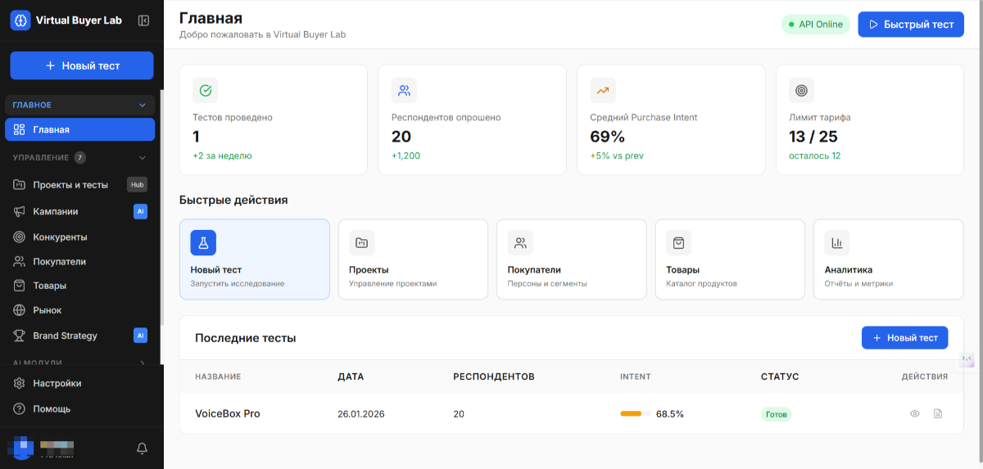This screenshot has width=983, height=469.
Task: Collapse the УПРАВЛЕНИЕ section chevron
Action: [x=142, y=157]
